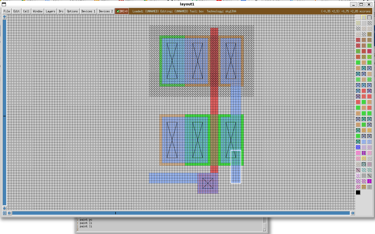Open the Drc menu

(x=61, y=11)
